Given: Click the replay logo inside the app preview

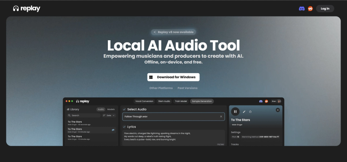Looking at the screenshot, I should (x=83, y=101).
